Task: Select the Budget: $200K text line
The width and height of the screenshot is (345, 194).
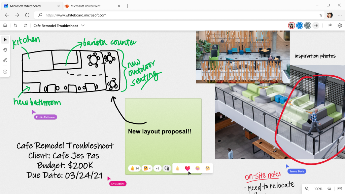Action: click(65, 165)
